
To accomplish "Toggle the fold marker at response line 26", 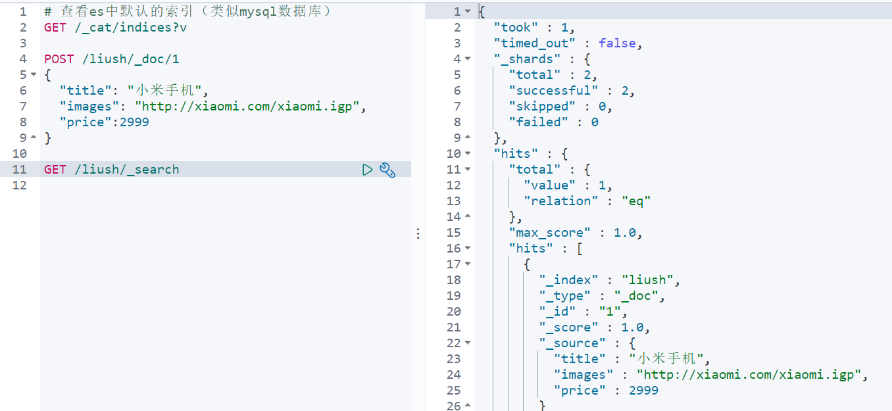I will coord(468,406).
